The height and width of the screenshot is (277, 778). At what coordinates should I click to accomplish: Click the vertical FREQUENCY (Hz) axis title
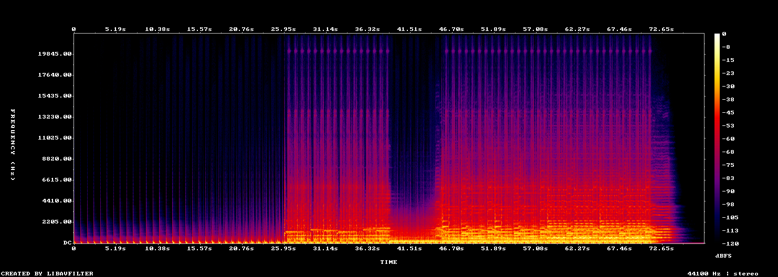pyautogui.click(x=13, y=145)
